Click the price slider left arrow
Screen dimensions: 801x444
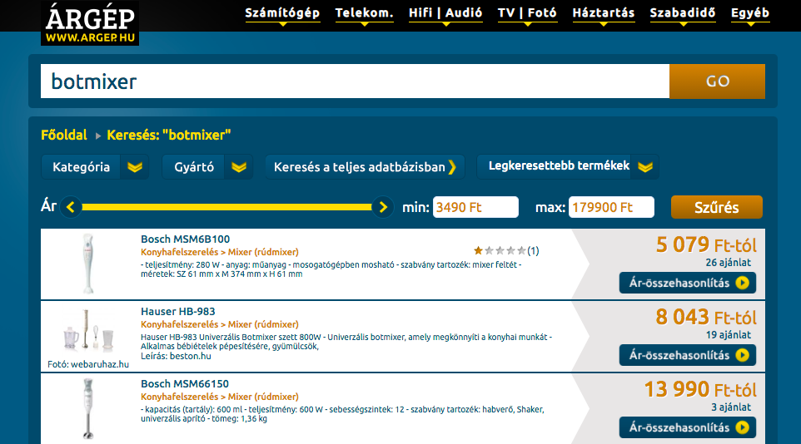click(x=71, y=207)
